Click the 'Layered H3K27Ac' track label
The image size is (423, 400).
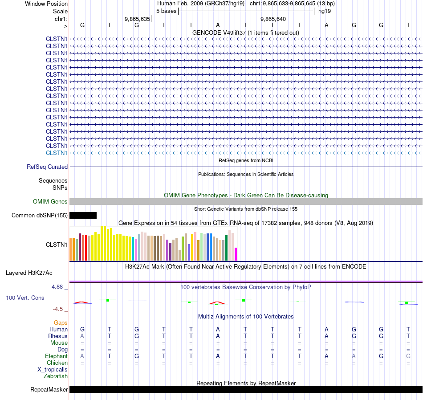point(29,273)
